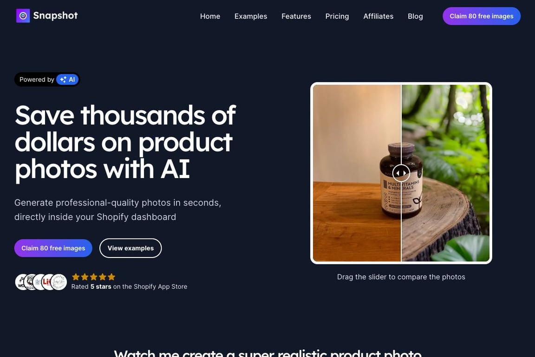Go to the Examples page
This screenshot has height=357, width=535.
[251, 16]
